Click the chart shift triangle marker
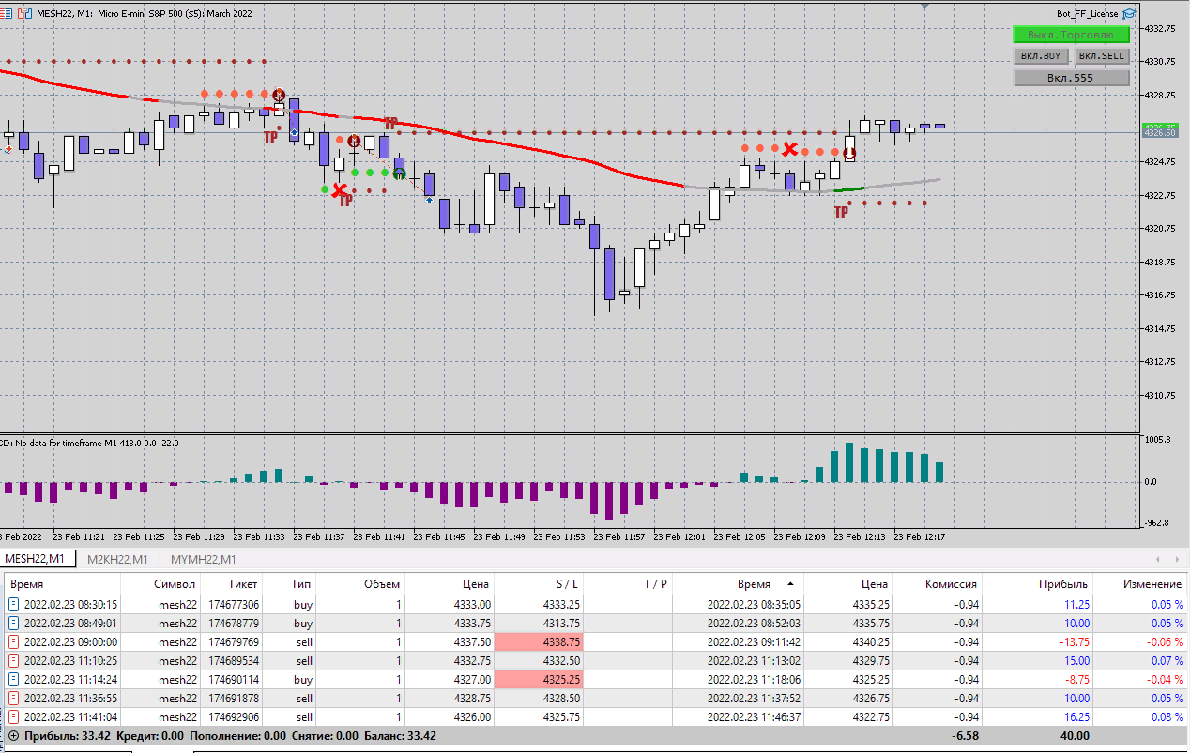The height and width of the screenshot is (753, 1190). coord(925,6)
